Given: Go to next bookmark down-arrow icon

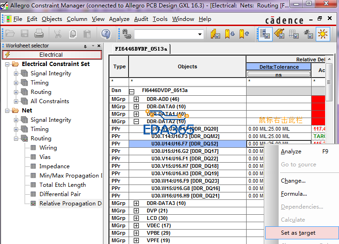Looking at the screenshot, I should 229,34.
